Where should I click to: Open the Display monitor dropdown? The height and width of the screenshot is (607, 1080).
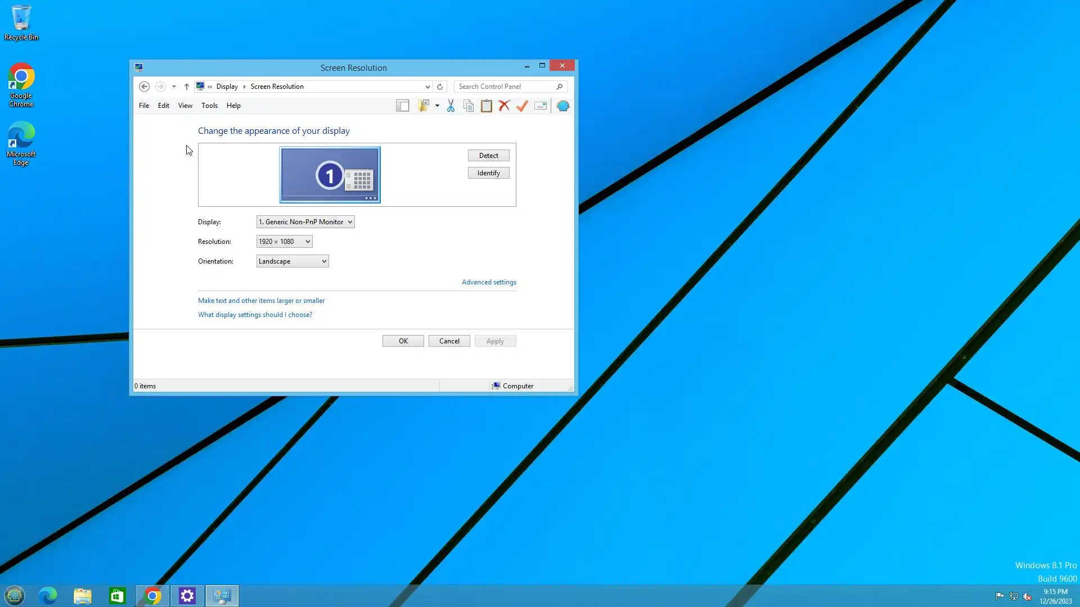305,222
